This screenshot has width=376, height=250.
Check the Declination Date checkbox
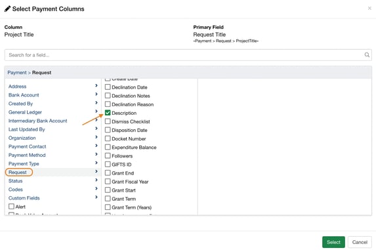(108, 87)
